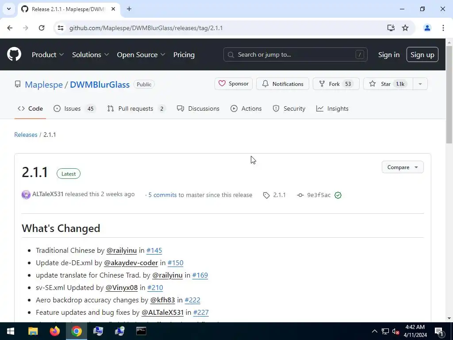Click the Sponsor button
The width and height of the screenshot is (453, 340).
[x=234, y=84]
